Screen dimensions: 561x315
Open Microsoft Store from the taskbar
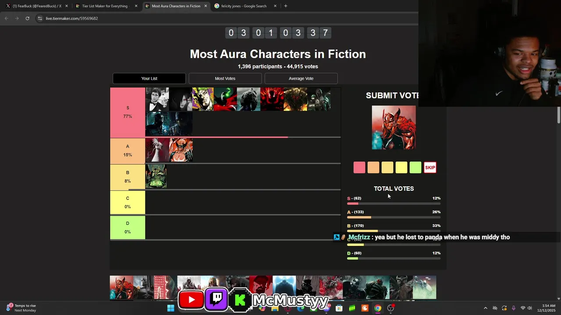(x=339, y=308)
